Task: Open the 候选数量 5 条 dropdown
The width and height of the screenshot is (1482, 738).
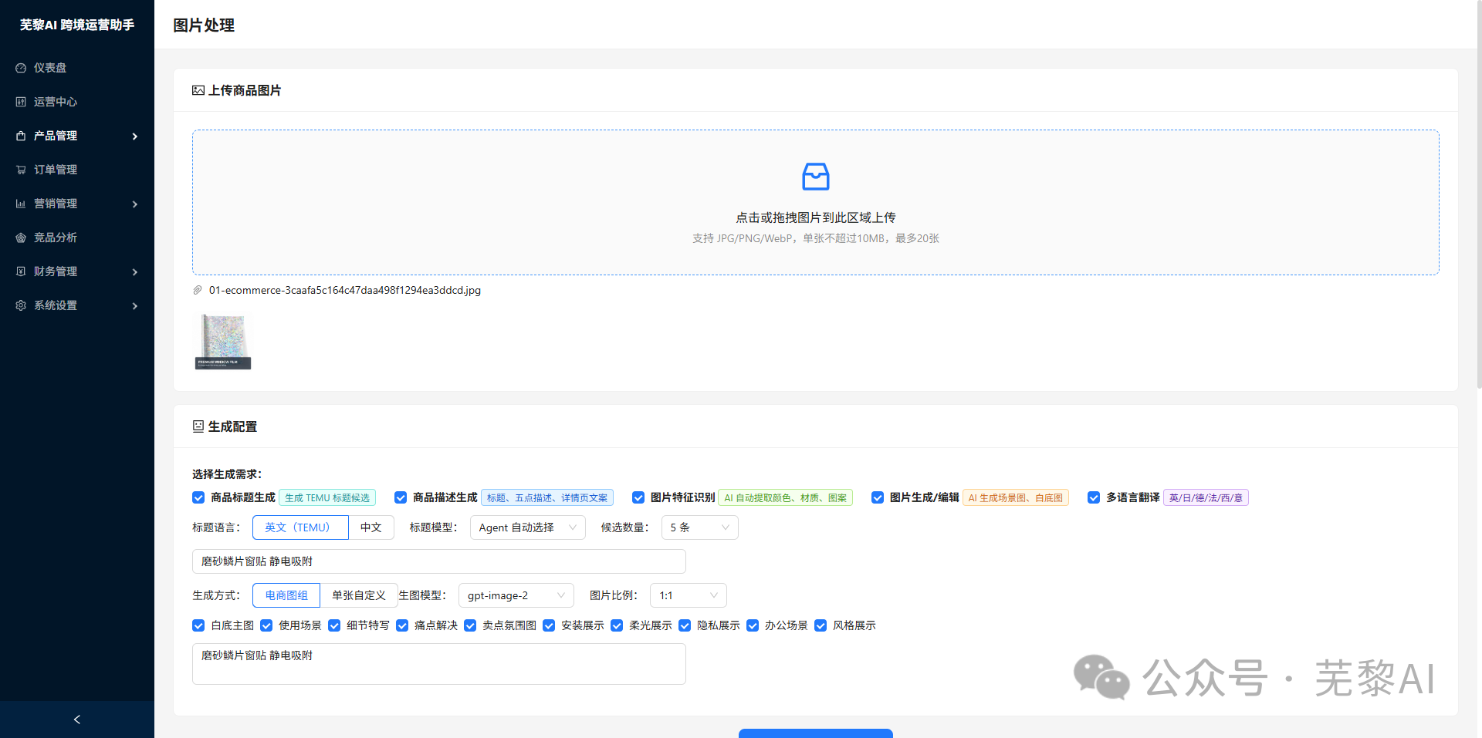Action: 700,527
